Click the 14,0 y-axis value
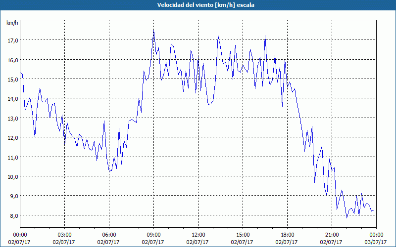The image size is (396, 247). click(12, 99)
